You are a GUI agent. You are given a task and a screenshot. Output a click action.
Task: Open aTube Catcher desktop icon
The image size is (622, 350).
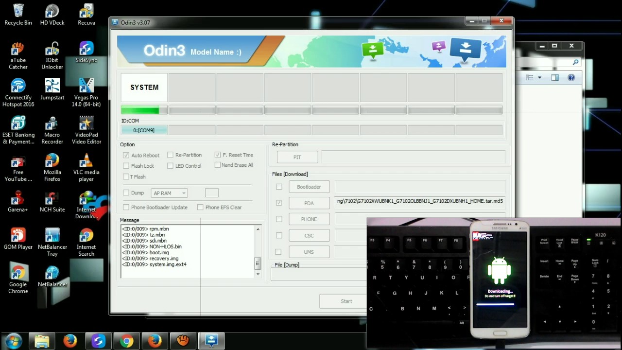(18, 55)
